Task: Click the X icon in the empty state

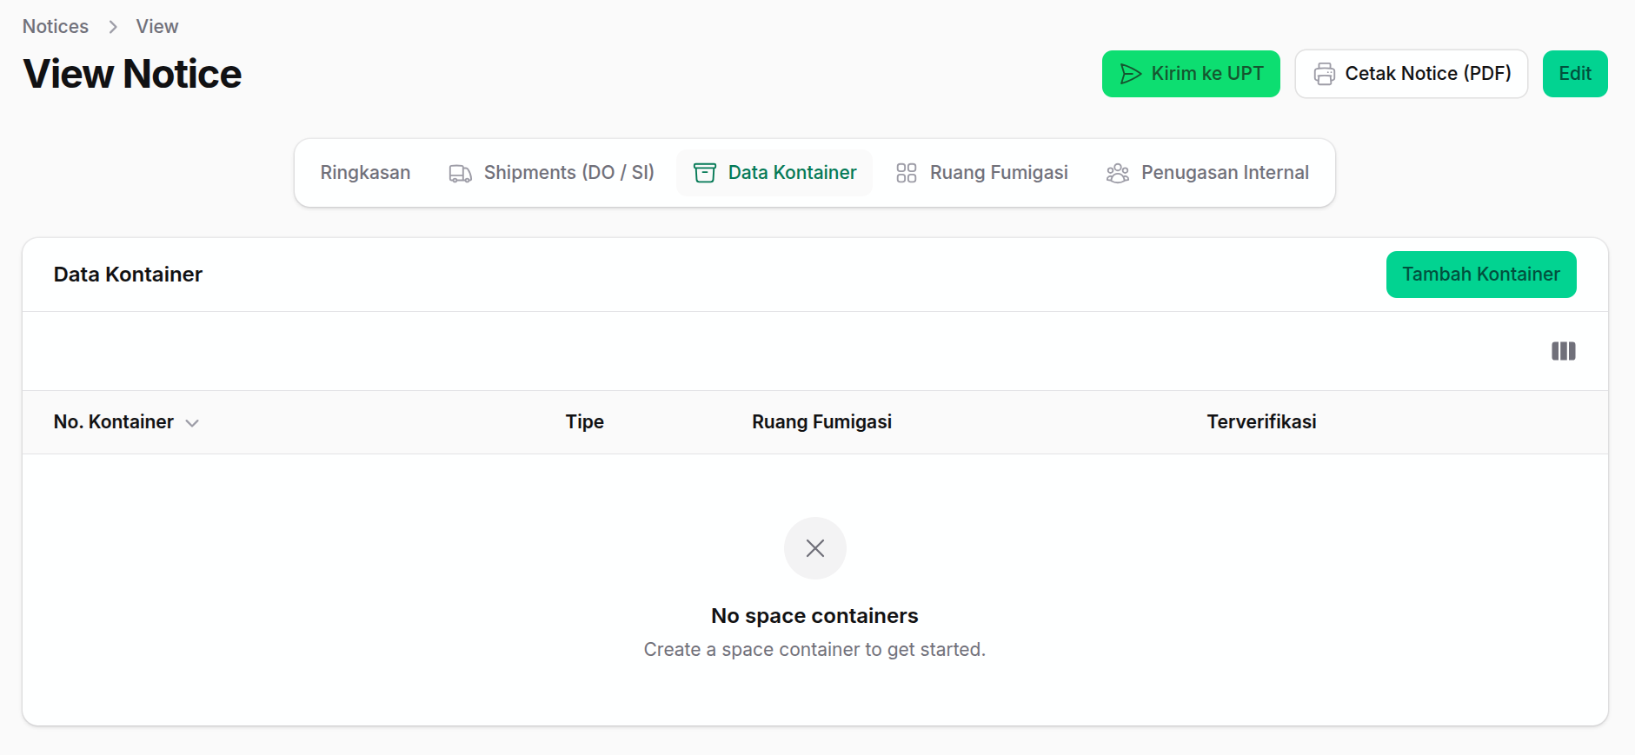Action: pos(815,548)
